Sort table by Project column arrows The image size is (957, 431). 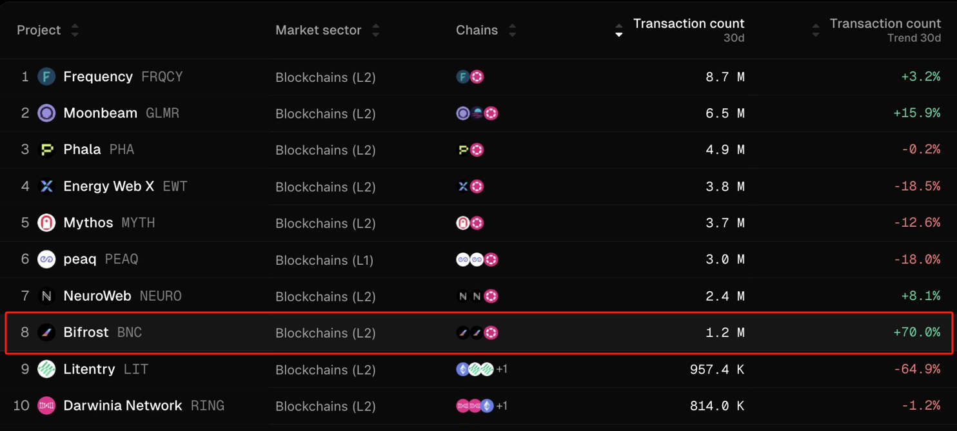(75, 30)
